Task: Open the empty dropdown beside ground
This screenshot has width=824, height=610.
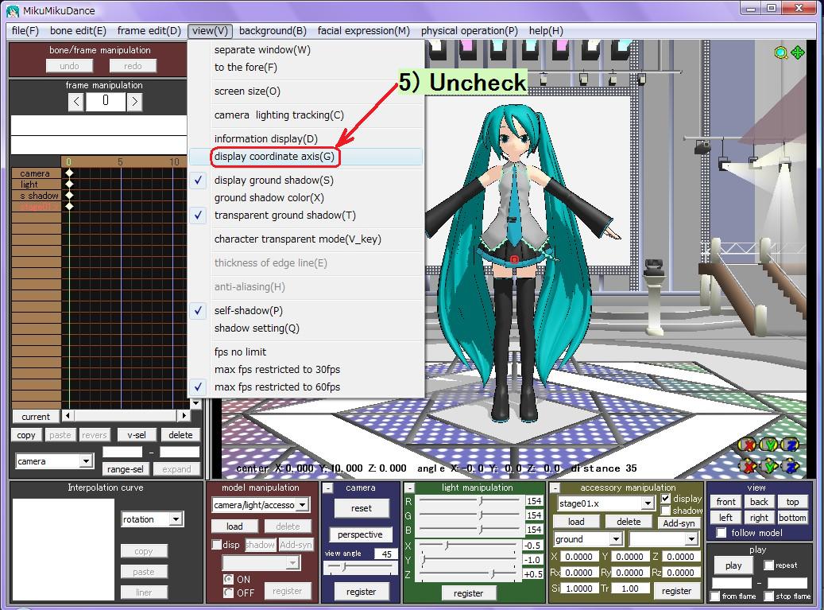Action: (664, 539)
